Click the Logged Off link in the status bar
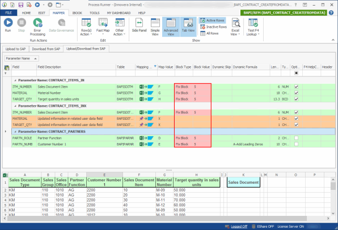Image resolution: width=338 pixels, height=230 pixels. (x=239, y=227)
